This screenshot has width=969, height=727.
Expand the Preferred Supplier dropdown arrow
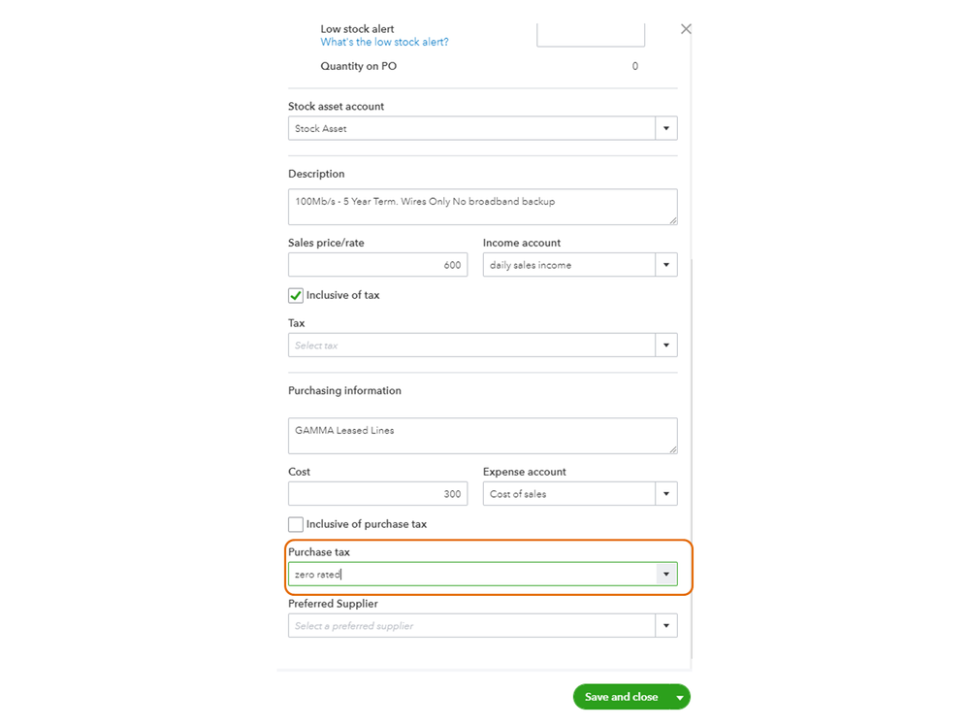tap(666, 626)
